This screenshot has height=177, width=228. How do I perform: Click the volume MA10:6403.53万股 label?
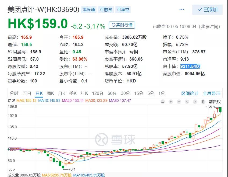89,175
